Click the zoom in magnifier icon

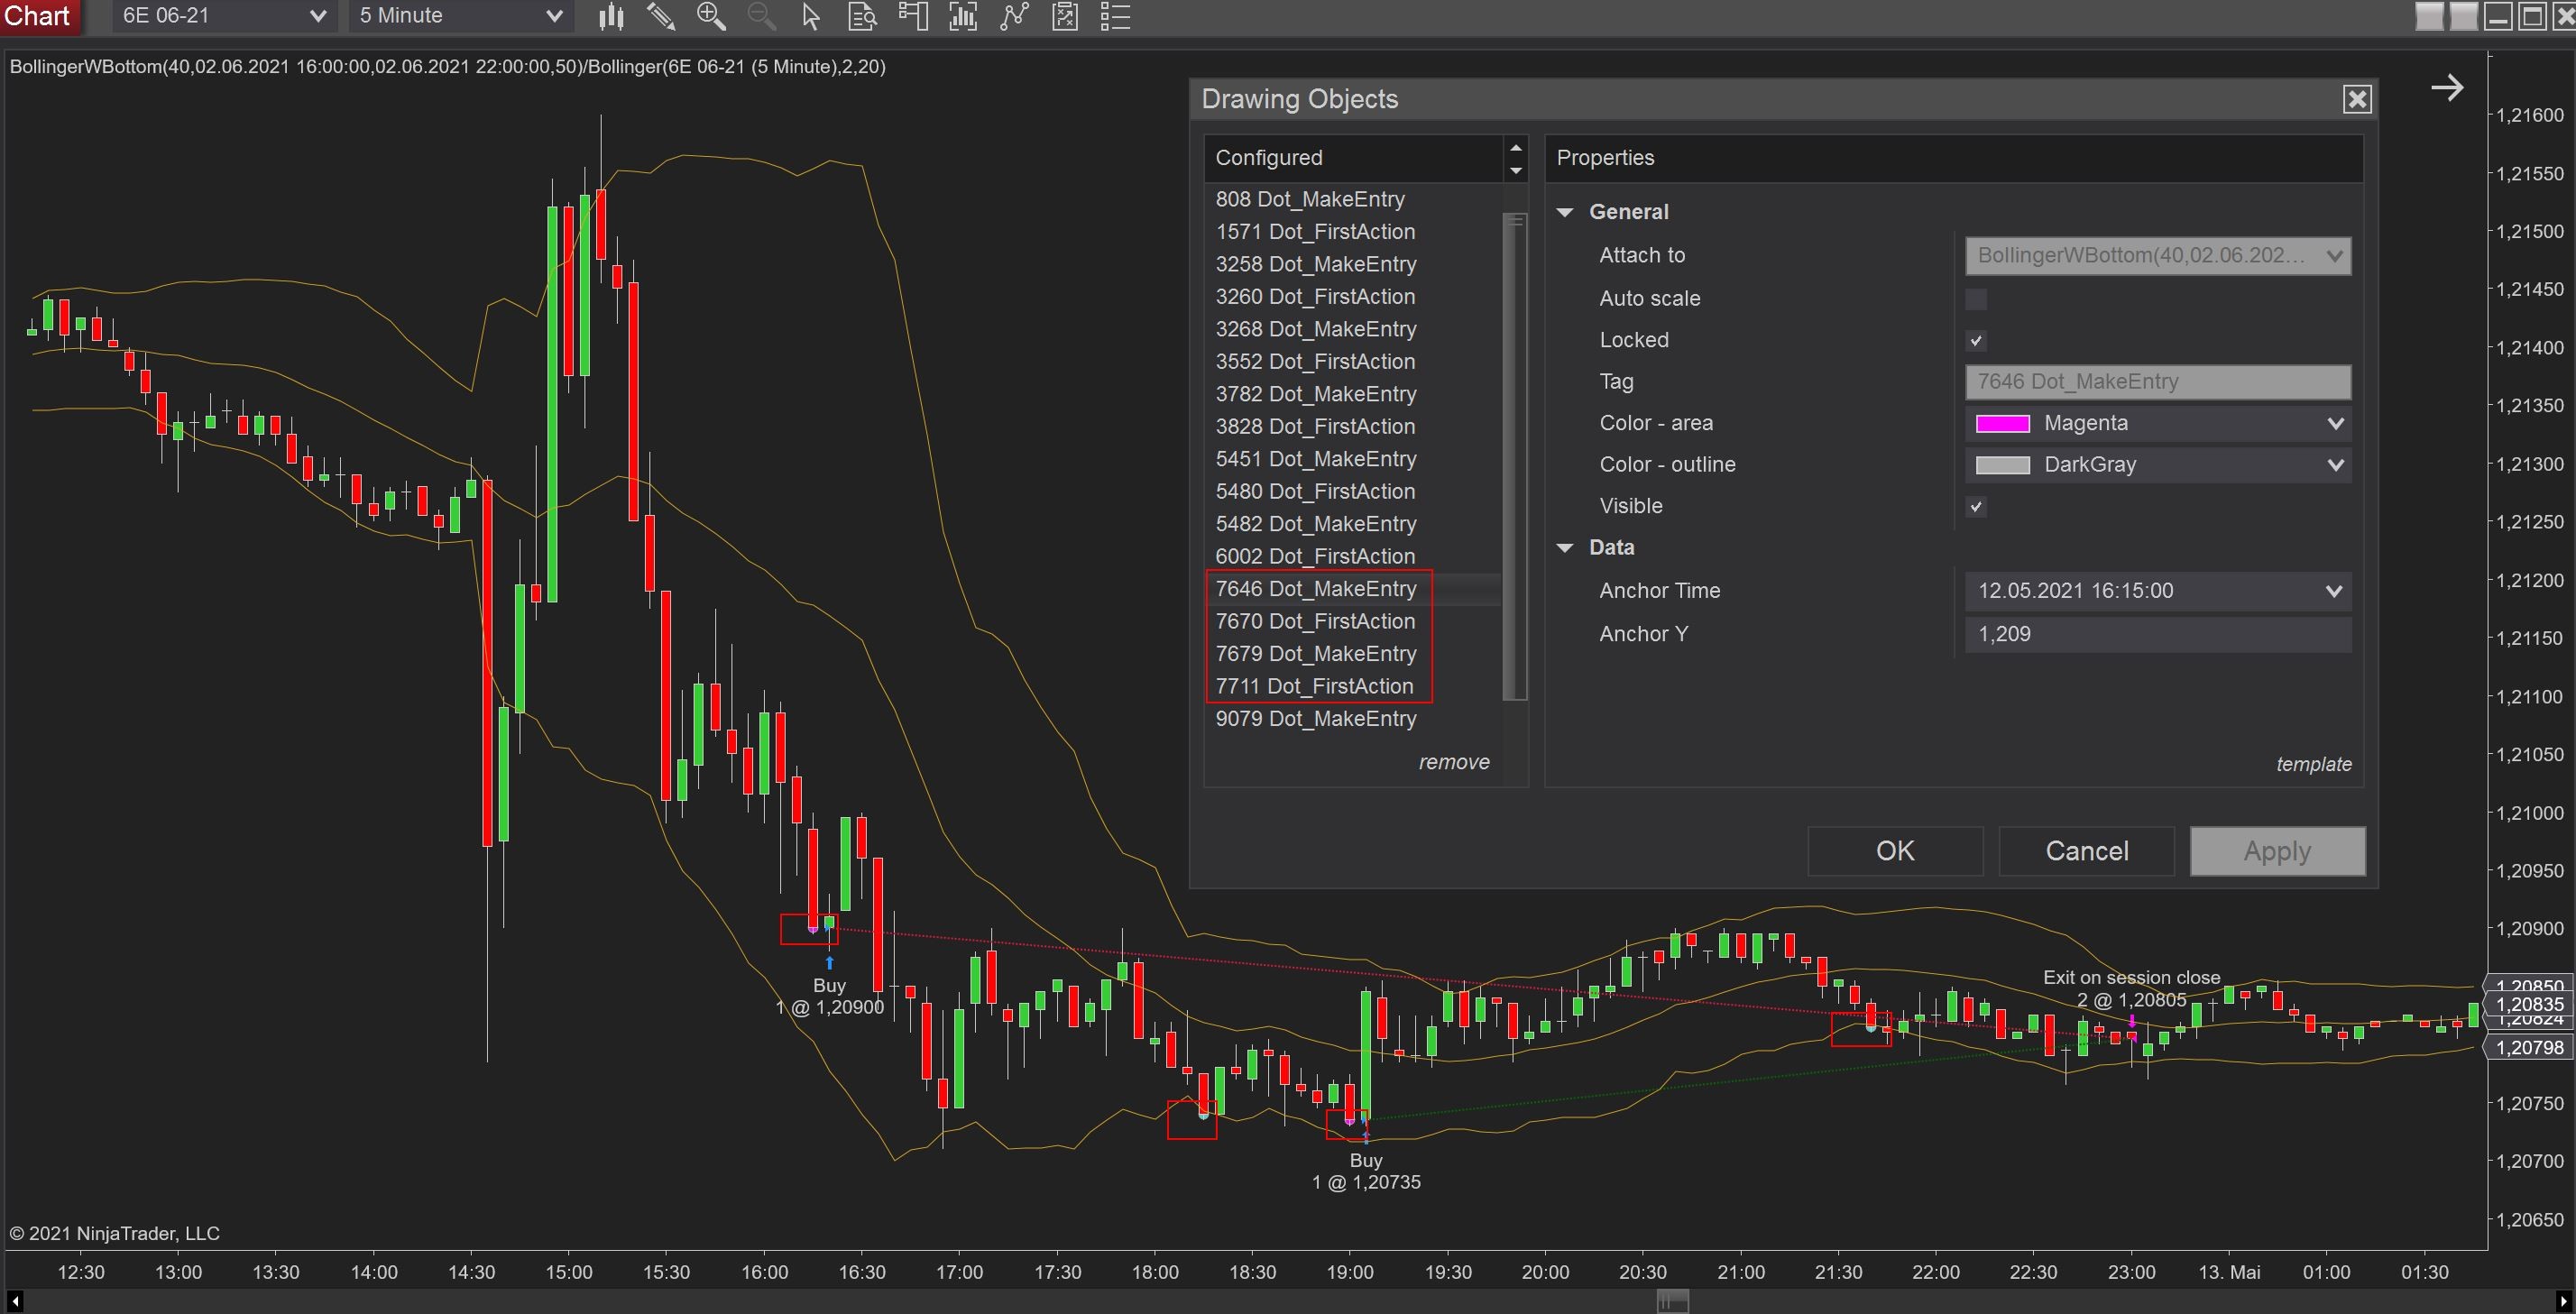pos(711,16)
